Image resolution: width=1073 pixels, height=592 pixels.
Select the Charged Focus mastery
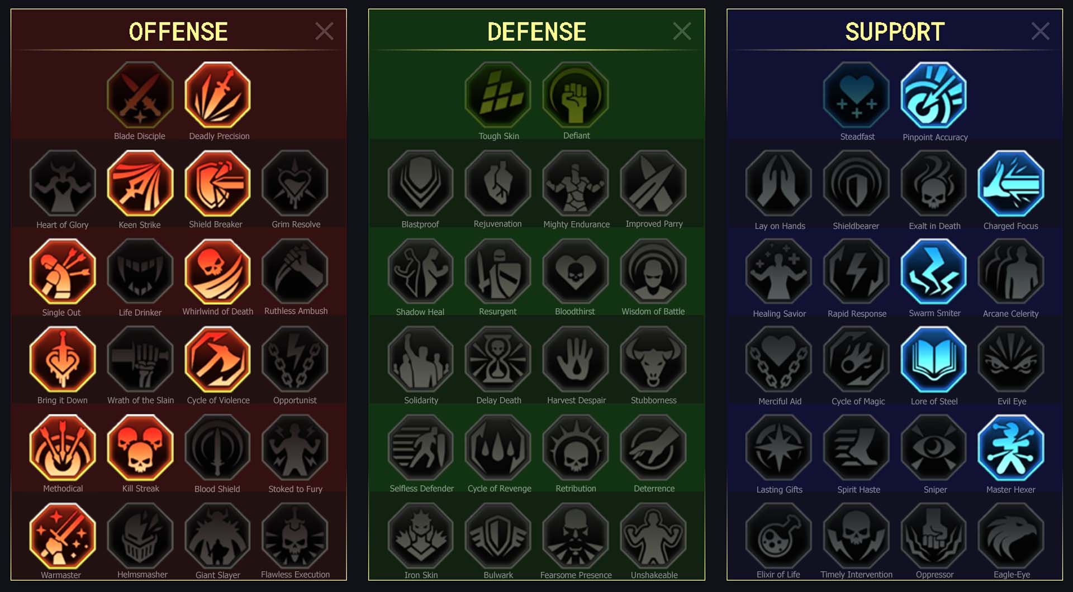[1011, 184]
